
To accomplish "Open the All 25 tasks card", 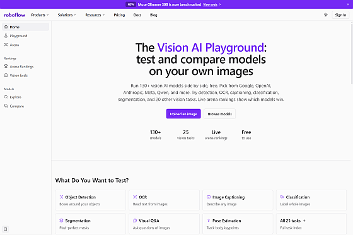I will (311, 224).
